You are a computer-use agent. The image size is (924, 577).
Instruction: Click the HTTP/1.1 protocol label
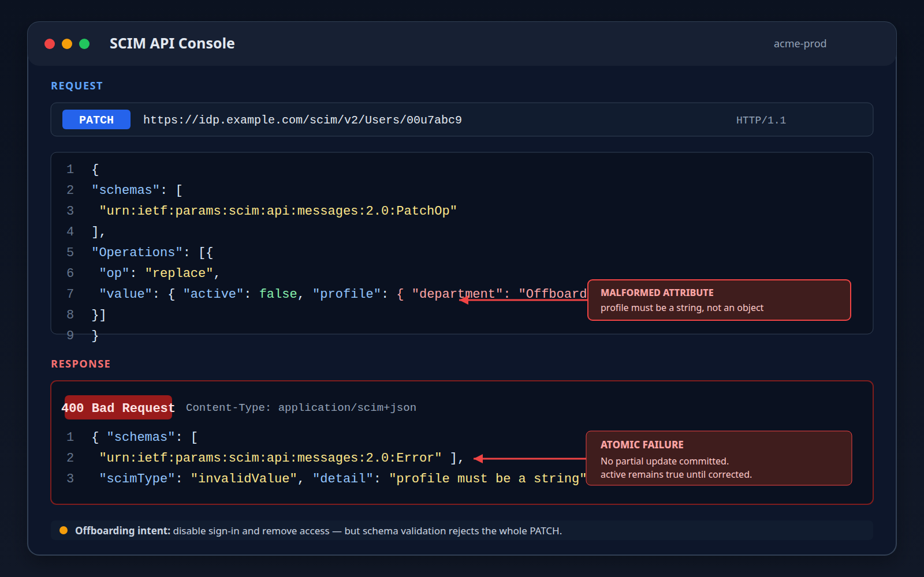point(761,120)
